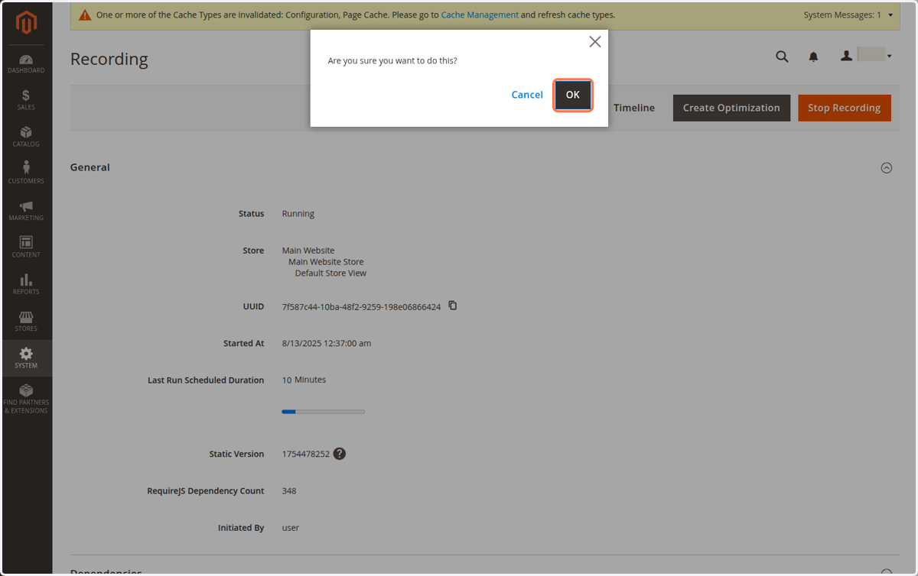Open the Catalog sidebar menu
918x576 pixels.
click(26, 137)
